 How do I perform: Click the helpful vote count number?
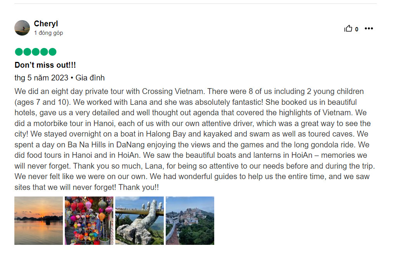357,29
